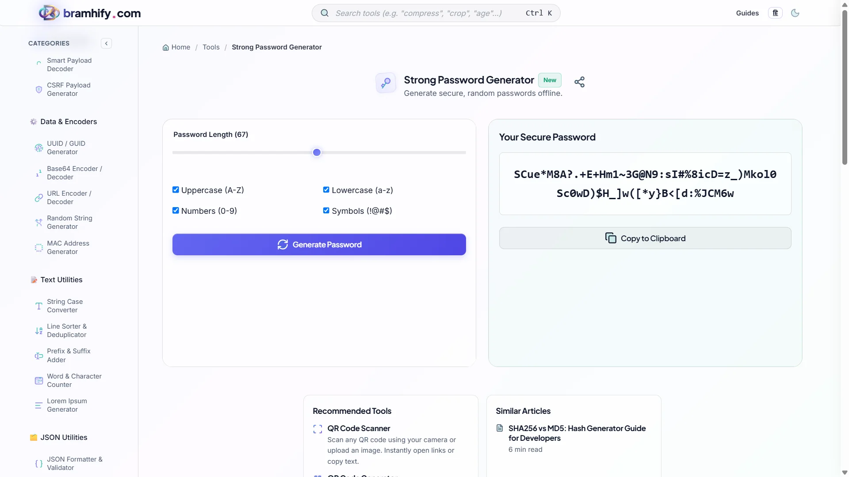The image size is (849, 477).
Task: Click the Tools breadcrumb link
Action: (x=211, y=47)
